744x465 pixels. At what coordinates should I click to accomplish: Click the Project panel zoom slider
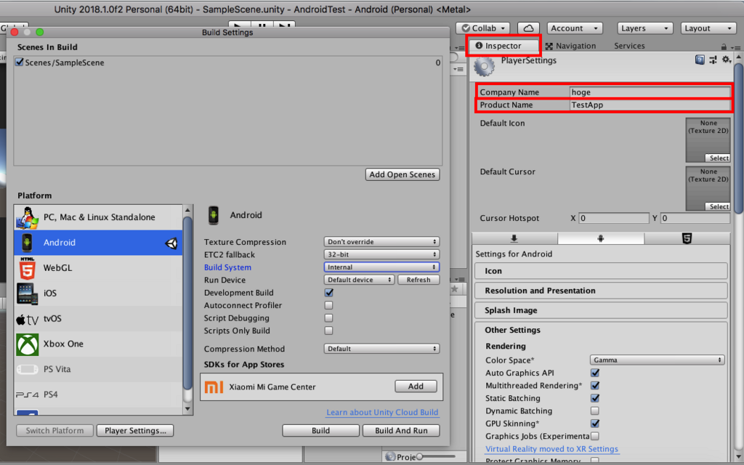pyautogui.click(x=437, y=457)
